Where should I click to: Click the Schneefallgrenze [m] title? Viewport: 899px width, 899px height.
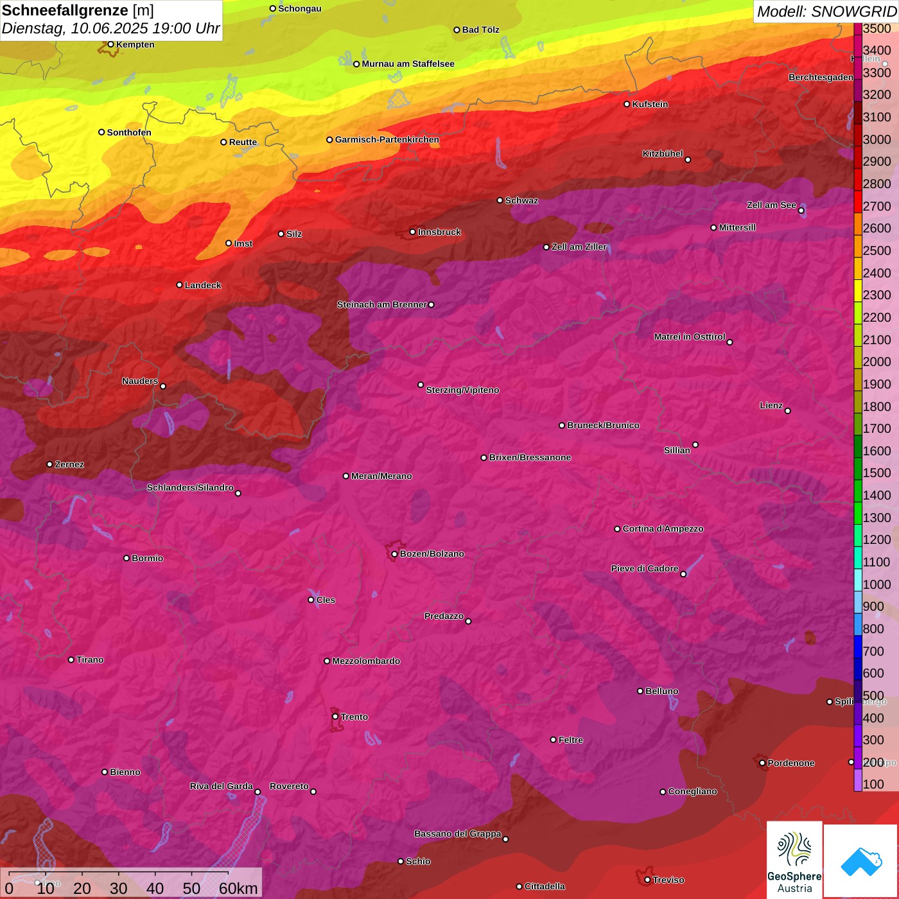point(78,10)
